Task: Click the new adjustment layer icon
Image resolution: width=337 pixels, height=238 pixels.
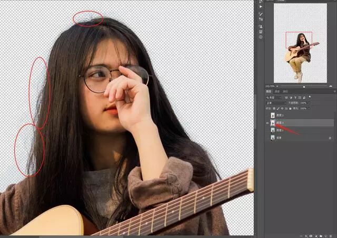Action: click(x=316, y=236)
